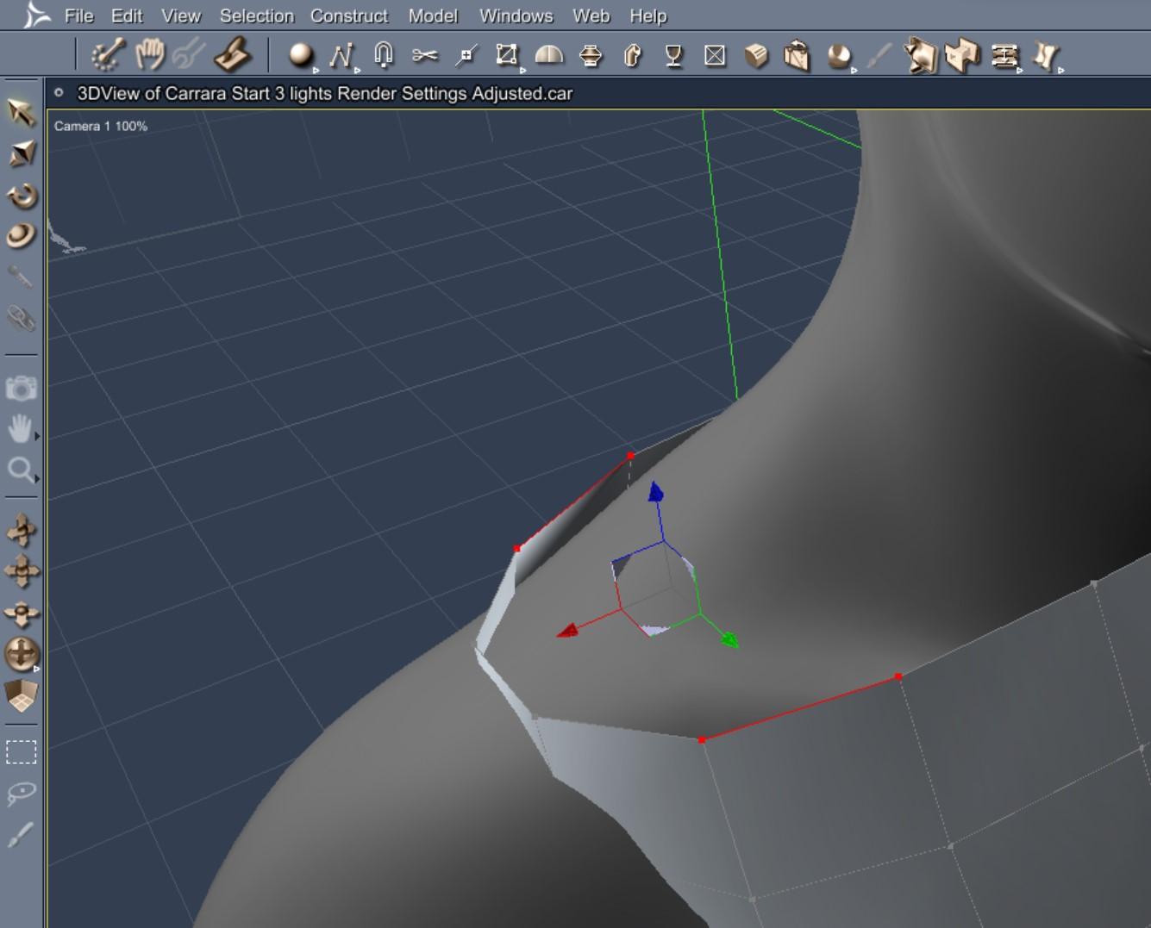Select the Polyline drawing tool

[x=341, y=56]
